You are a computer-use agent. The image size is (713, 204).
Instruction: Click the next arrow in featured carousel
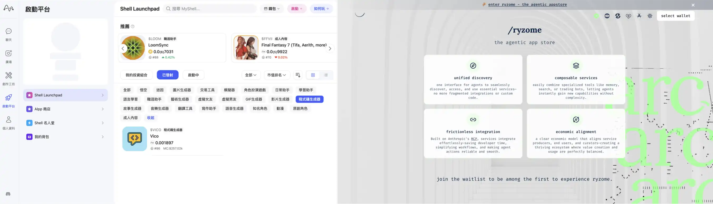click(x=330, y=49)
